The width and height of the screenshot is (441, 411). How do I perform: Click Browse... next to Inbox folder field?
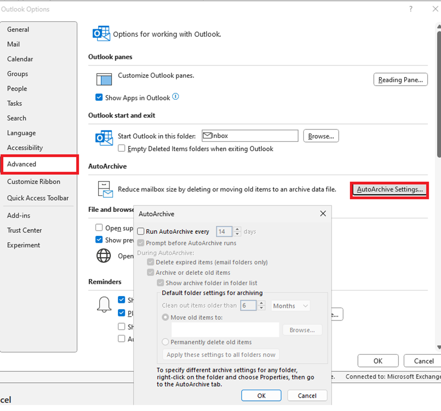pyautogui.click(x=321, y=136)
